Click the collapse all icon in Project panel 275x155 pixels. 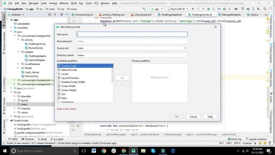click(x=55, y=15)
